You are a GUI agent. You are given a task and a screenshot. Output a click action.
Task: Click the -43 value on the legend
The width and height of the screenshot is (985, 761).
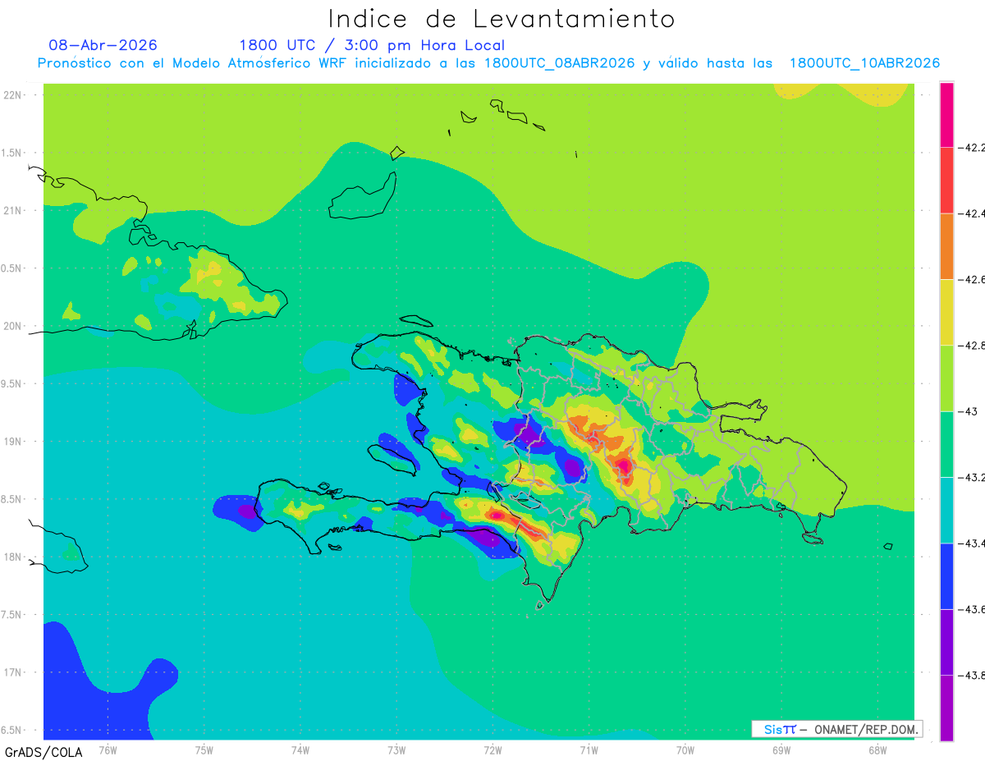(970, 411)
